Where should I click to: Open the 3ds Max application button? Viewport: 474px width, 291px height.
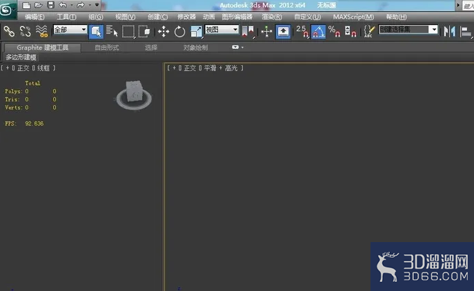[8, 10]
